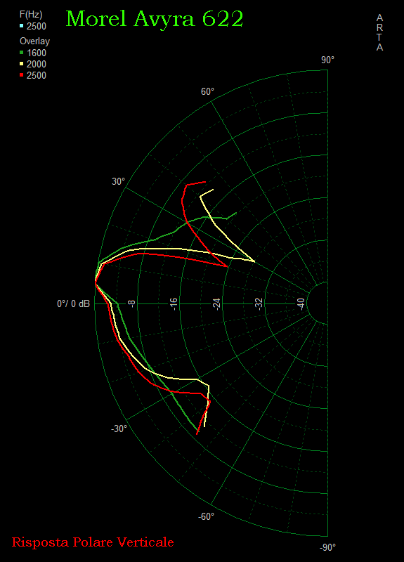Click the red 2500 overlay swatch
This screenshot has height=562, width=404.
(x=22, y=75)
